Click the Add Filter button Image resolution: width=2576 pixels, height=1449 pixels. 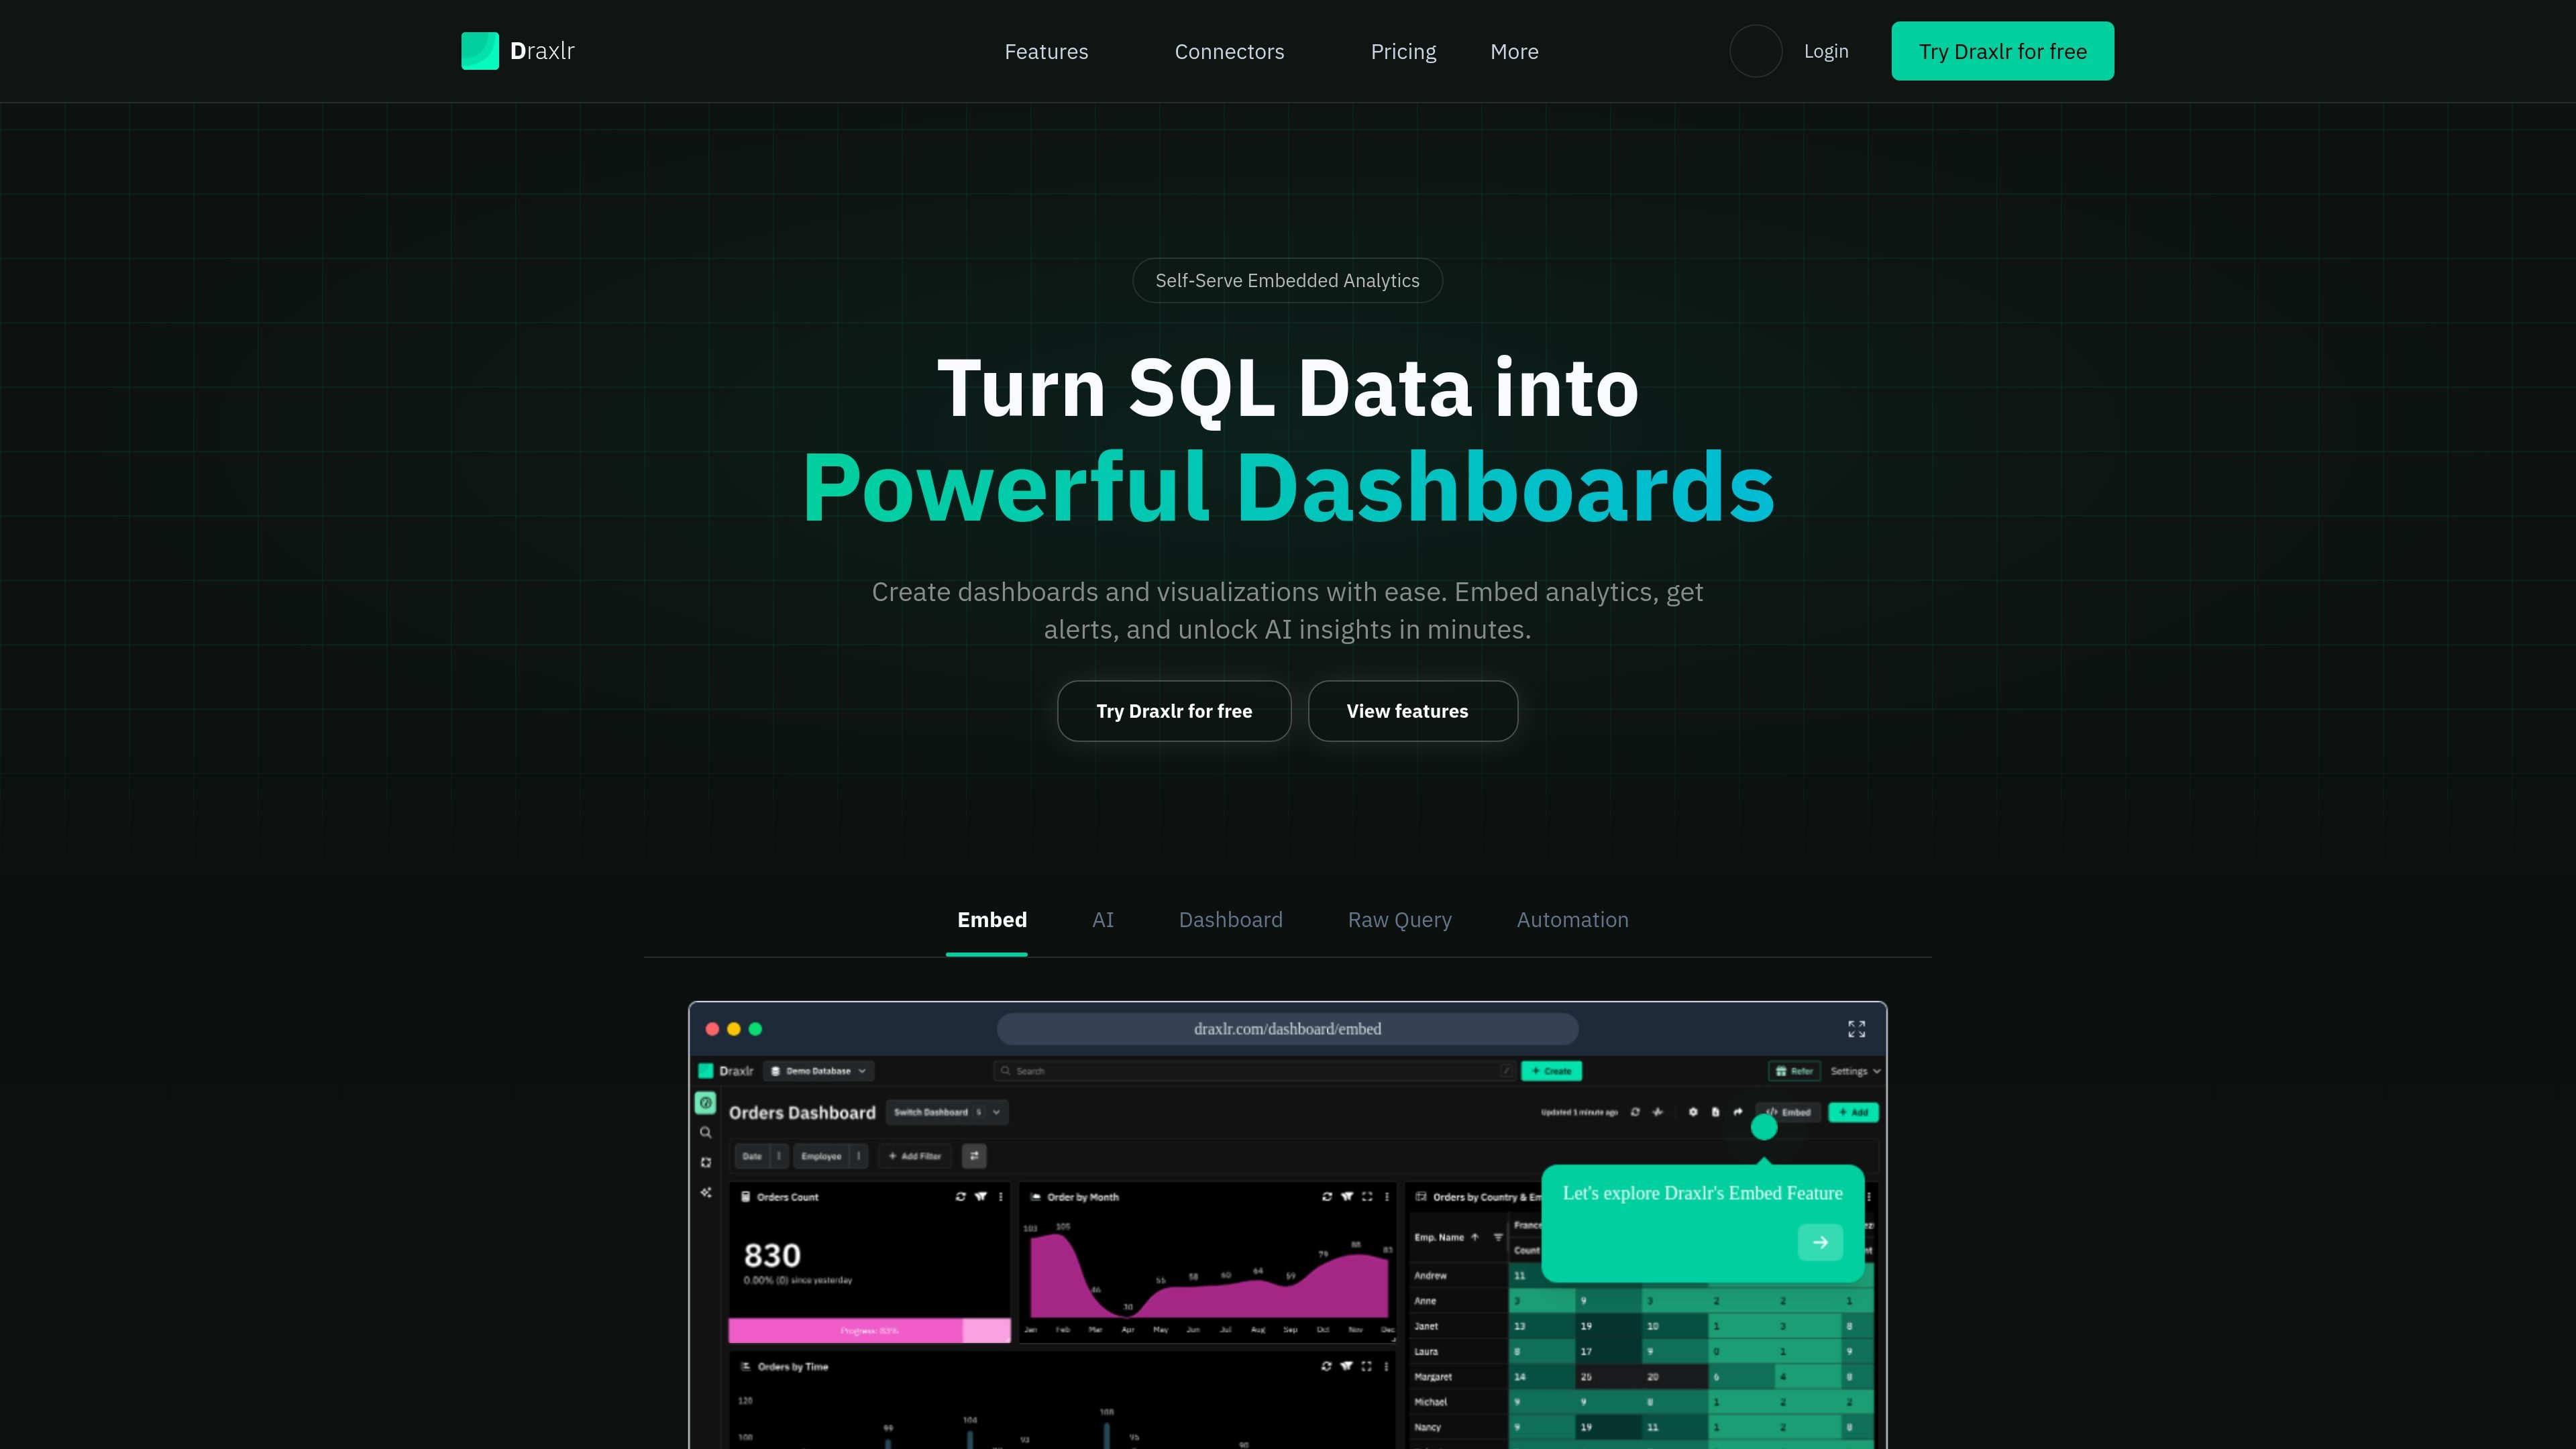pos(914,1156)
